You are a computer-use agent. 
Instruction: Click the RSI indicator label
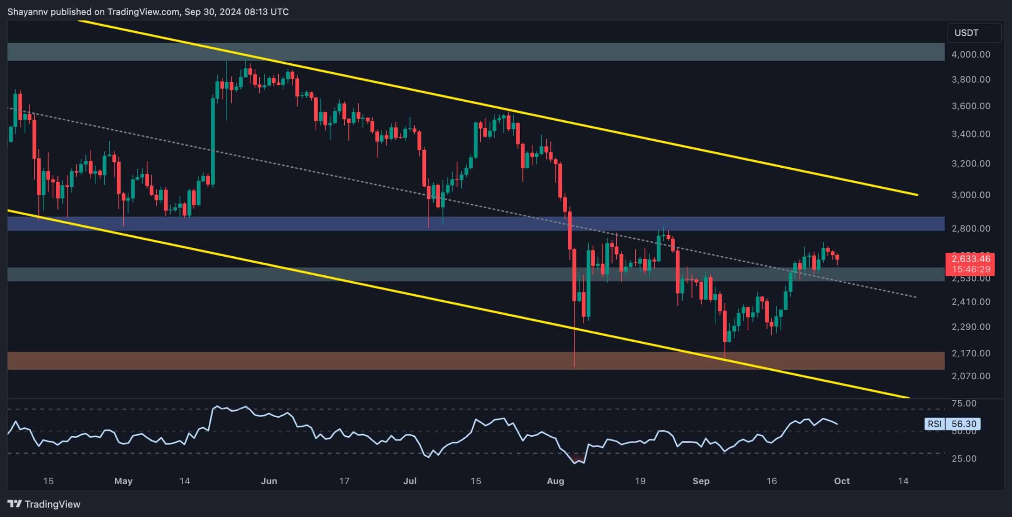click(x=935, y=424)
